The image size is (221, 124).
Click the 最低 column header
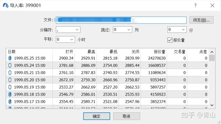[108, 52]
